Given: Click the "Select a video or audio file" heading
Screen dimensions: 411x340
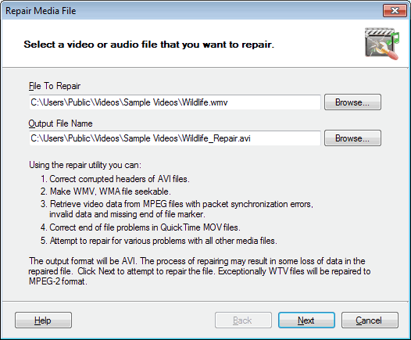Looking at the screenshot, I should click(149, 45).
